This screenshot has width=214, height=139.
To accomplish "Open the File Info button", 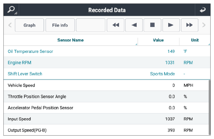I will (x=60, y=25).
